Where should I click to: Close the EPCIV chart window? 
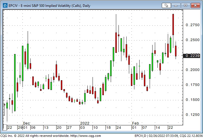tap(196, 5)
